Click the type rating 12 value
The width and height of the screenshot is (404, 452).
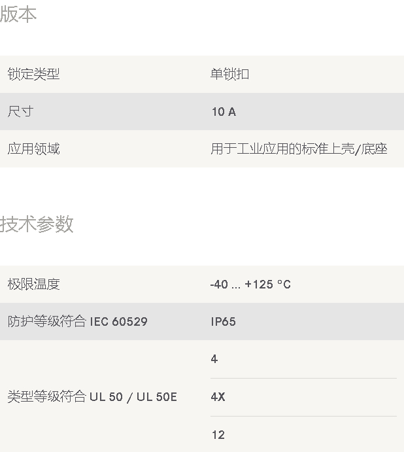click(218, 434)
